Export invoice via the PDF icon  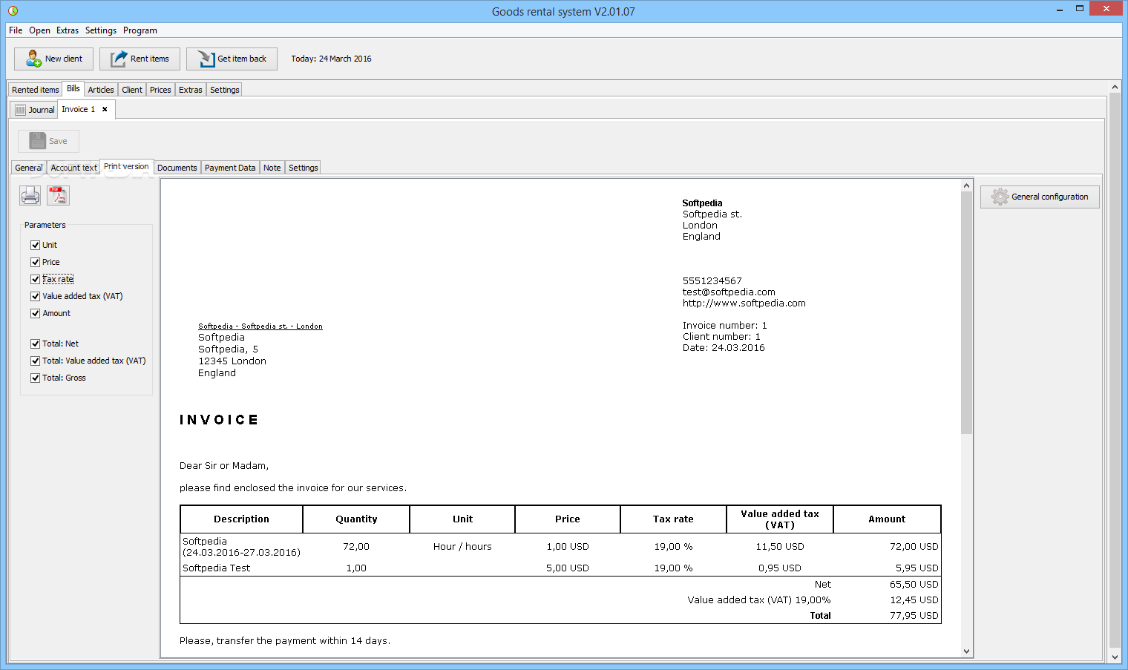58,195
